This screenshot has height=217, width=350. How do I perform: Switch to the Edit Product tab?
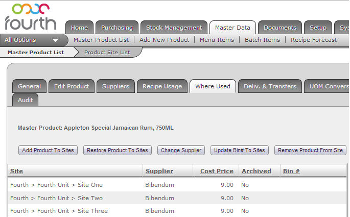click(x=72, y=86)
